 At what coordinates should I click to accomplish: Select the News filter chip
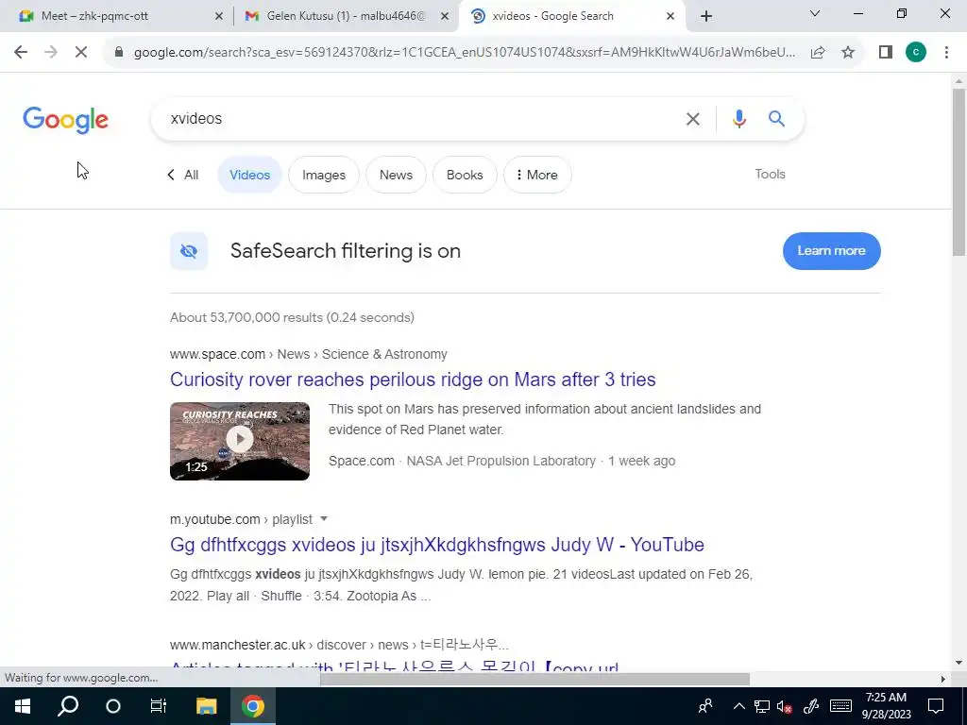pos(396,175)
